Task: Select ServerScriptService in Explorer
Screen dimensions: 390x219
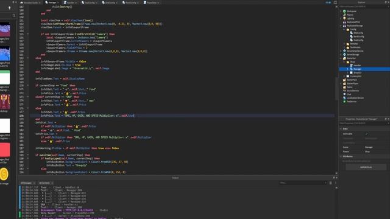Action: point(353,51)
